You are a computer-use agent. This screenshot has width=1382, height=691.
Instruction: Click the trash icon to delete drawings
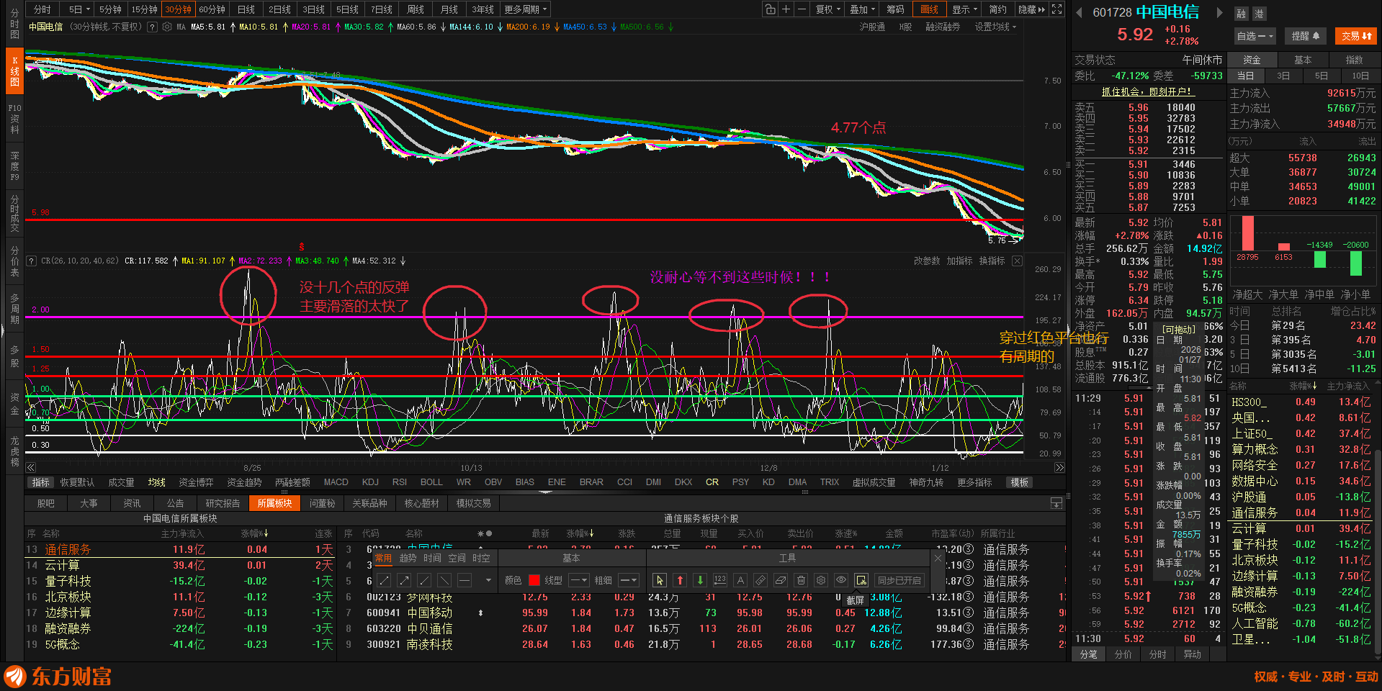(801, 580)
